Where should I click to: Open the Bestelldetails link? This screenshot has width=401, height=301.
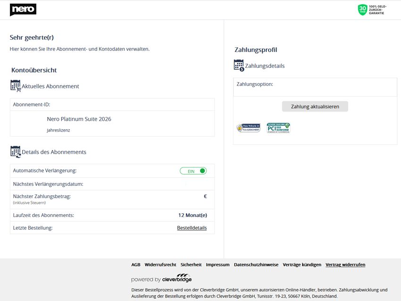tap(192, 228)
